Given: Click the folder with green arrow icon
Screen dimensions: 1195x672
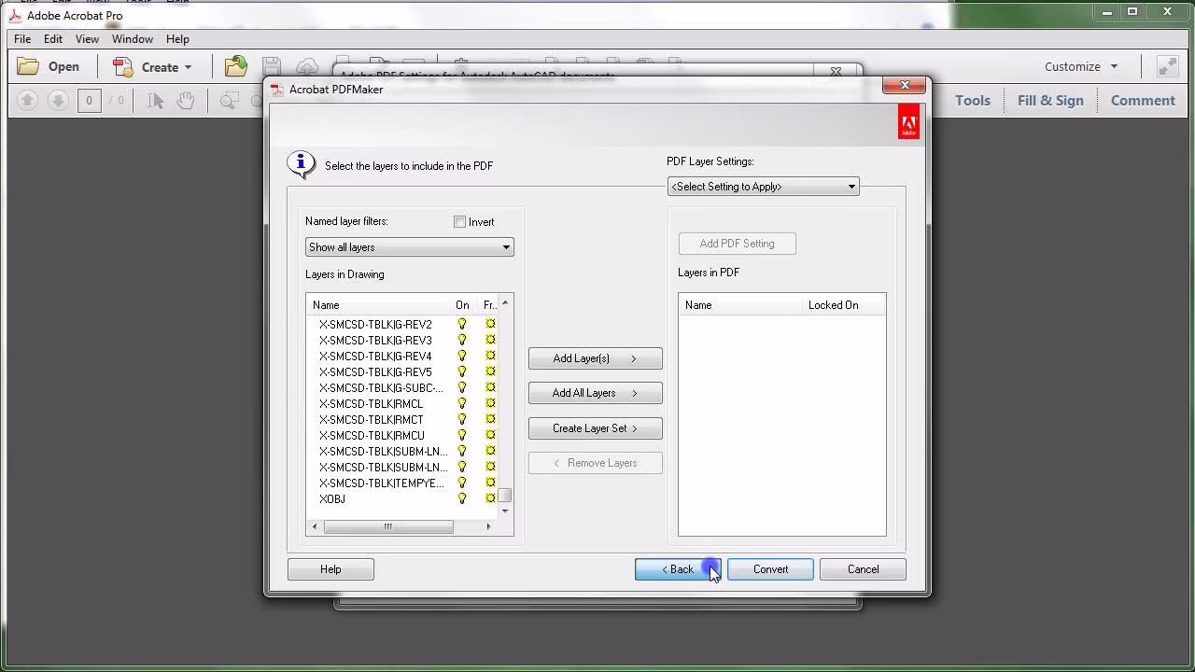Looking at the screenshot, I should (x=235, y=66).
